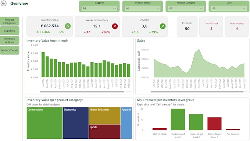Screen dimensions: 250x141
Task: Click the 3,6 GMROI value
Action: pos(144,26)
